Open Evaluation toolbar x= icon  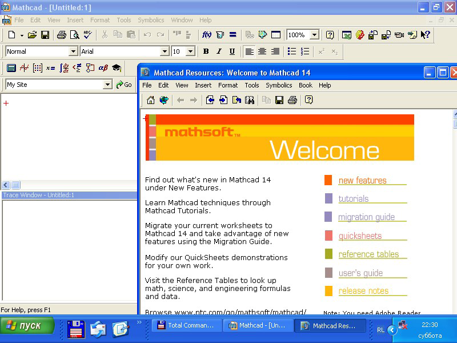(x=50, y=68)
